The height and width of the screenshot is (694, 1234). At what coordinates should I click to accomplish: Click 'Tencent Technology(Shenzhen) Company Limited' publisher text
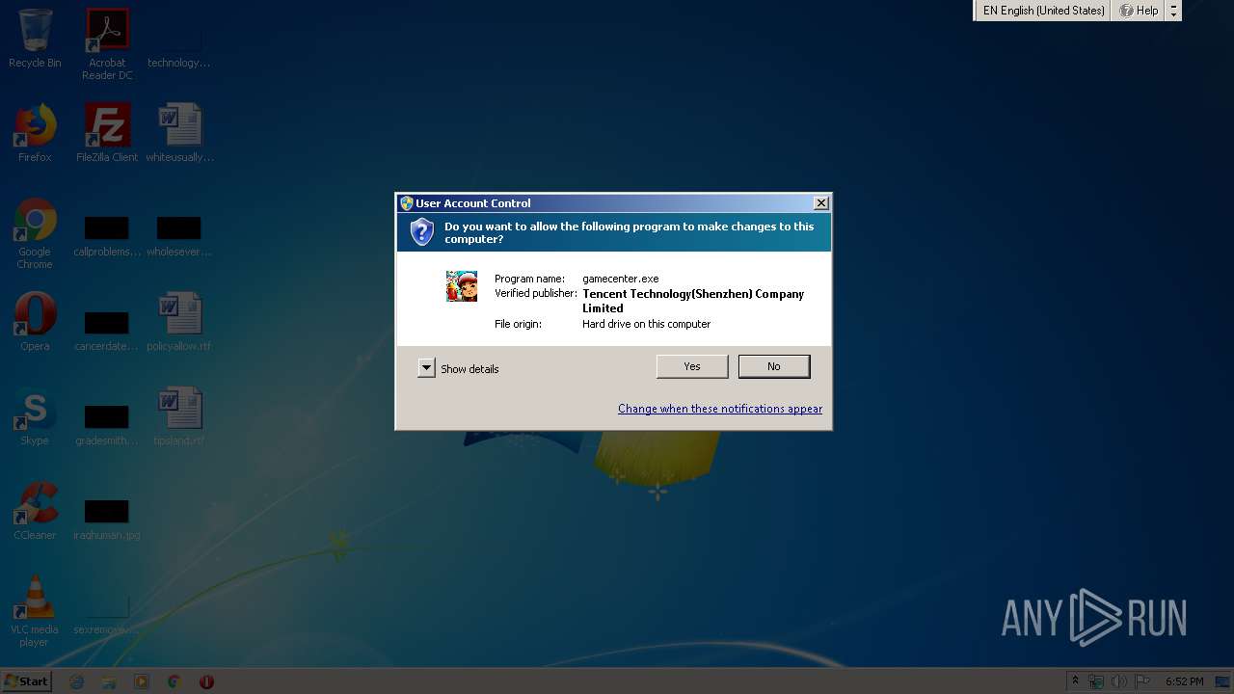(x=693, y=301)
